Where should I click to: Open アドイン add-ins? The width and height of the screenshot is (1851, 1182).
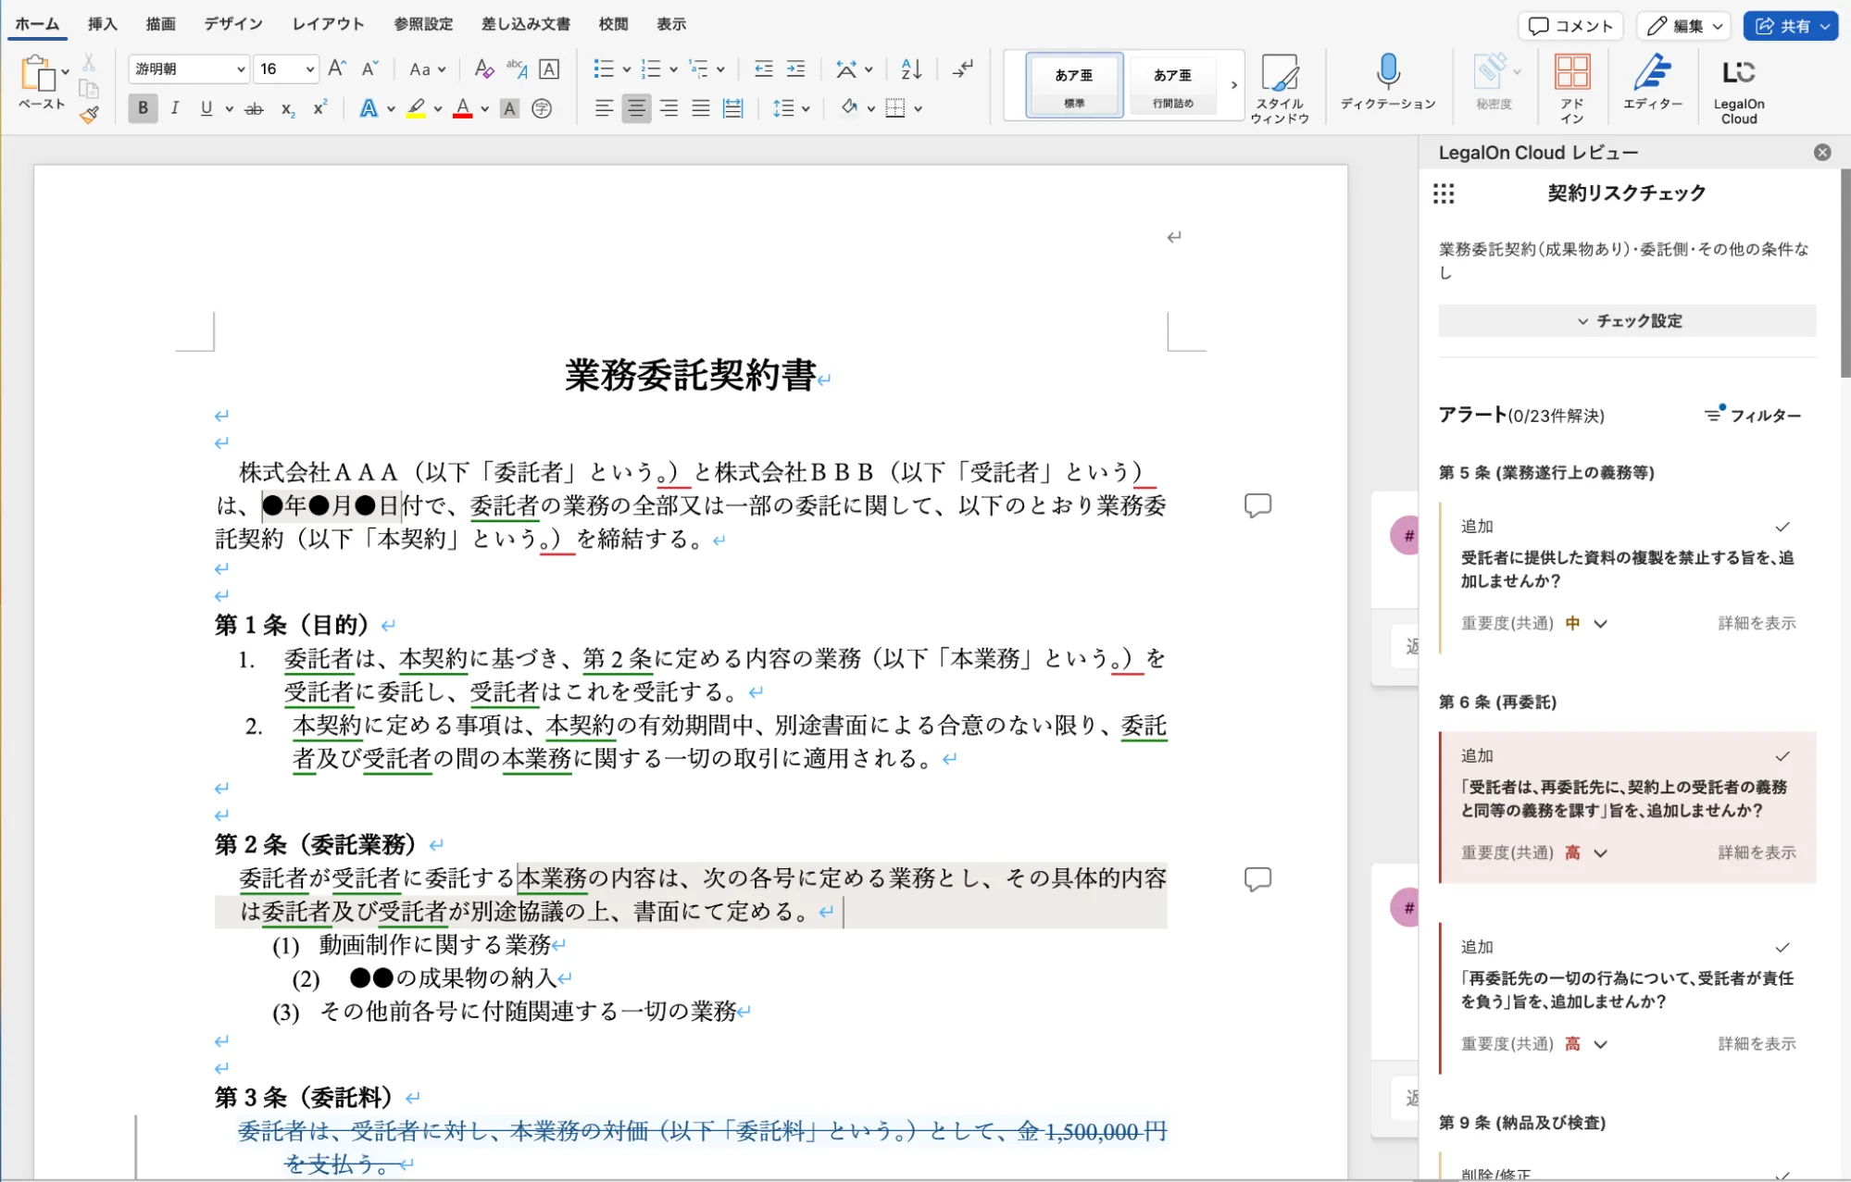1572,89
